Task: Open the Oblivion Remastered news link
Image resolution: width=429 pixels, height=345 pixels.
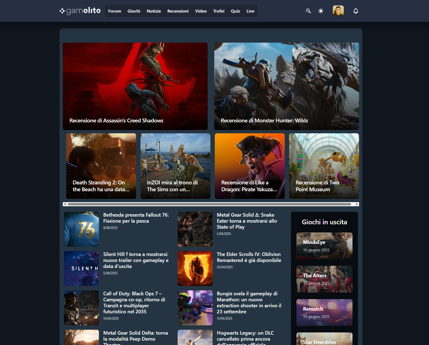Action: coord(249,257)
